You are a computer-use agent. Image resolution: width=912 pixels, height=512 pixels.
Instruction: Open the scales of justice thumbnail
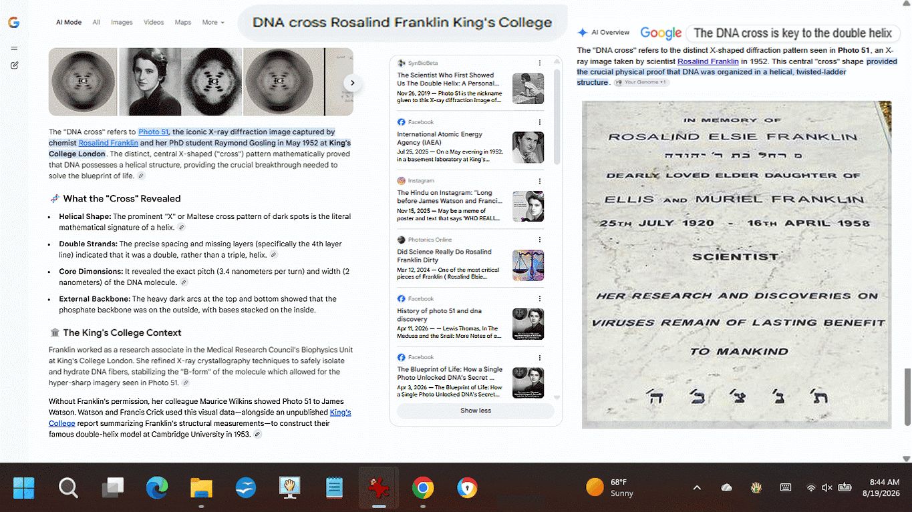(x=528, y=265)
